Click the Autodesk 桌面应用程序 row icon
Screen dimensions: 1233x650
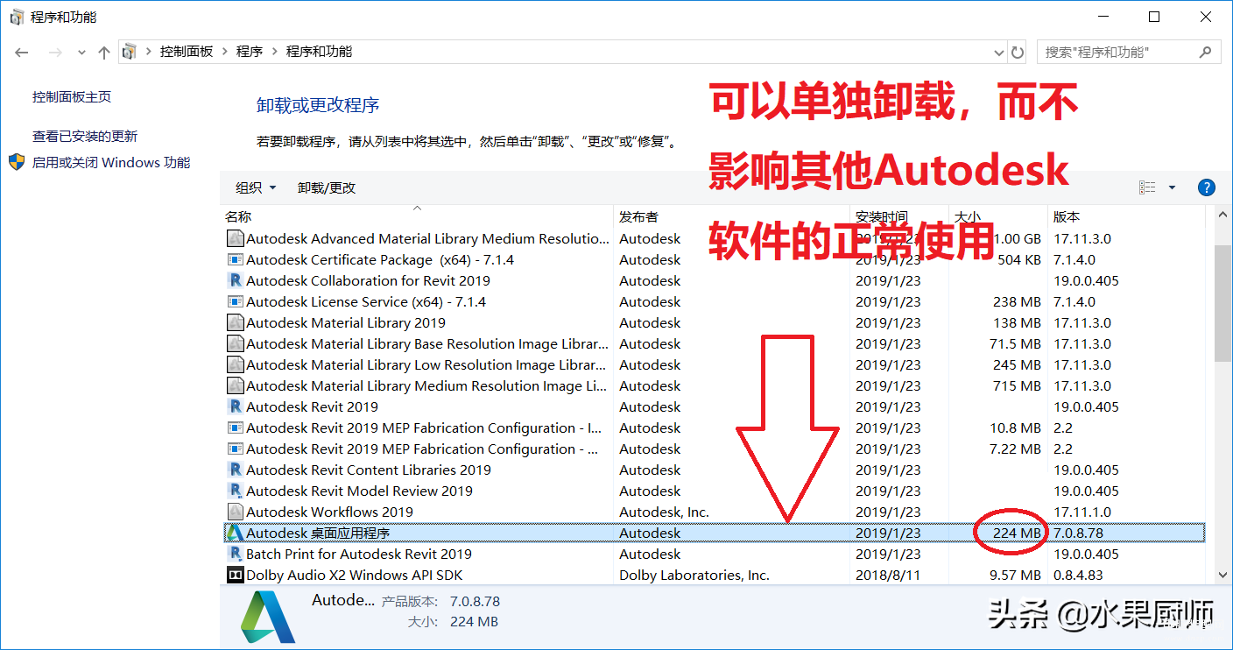pyautogui.click(x=235, y=533)
